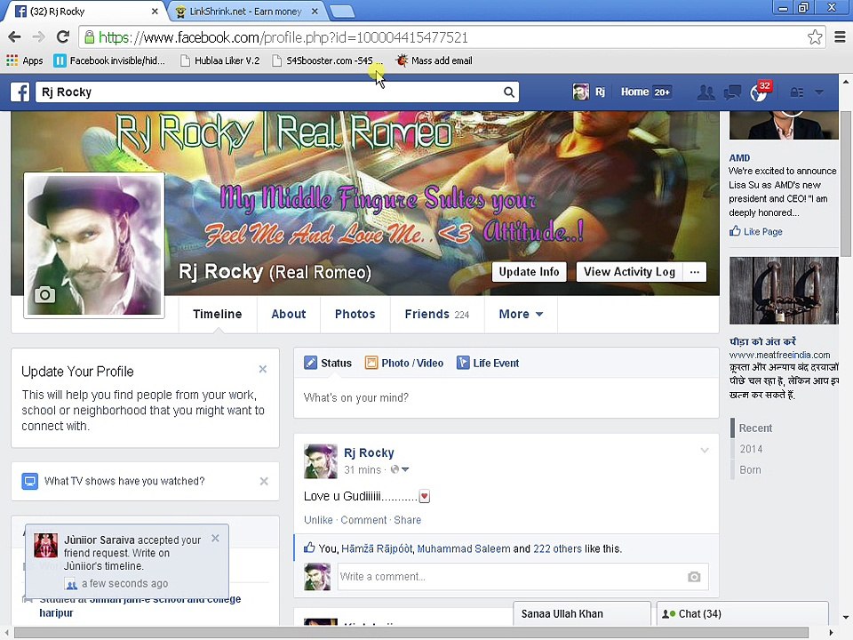This screenshot has width=853, height=640.
Task: Close the Jùniior Saraiva notification popup
Action: pos(215,539)
